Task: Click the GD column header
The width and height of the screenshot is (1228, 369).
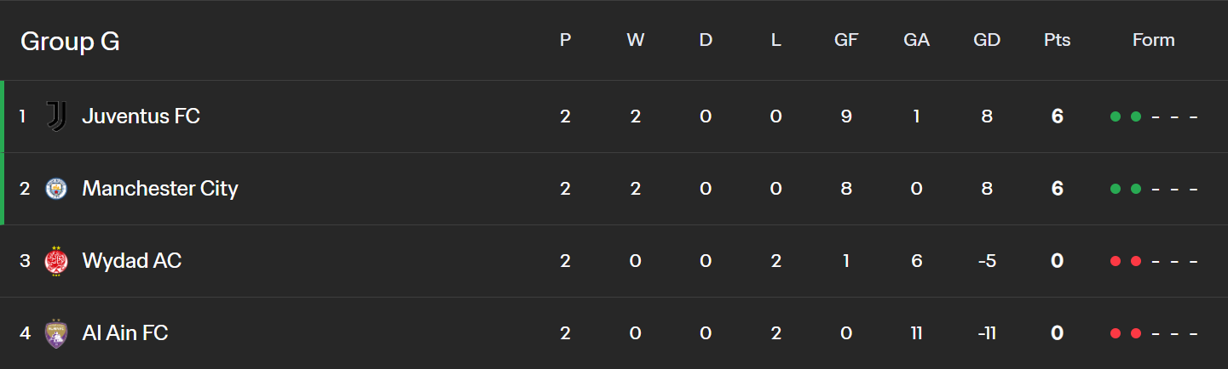Action: [x=987, y=40]
